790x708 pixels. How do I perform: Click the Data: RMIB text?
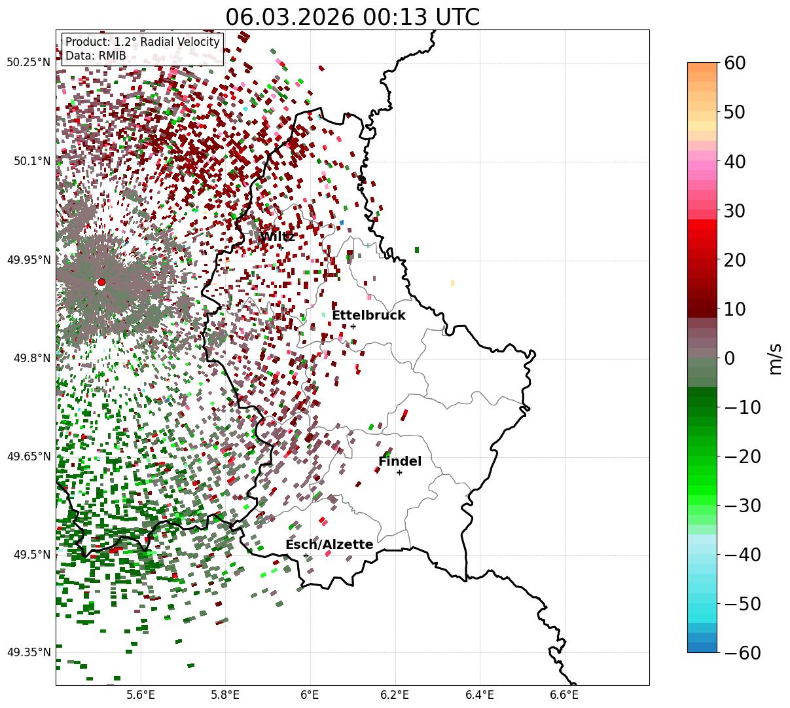(96, 56)
